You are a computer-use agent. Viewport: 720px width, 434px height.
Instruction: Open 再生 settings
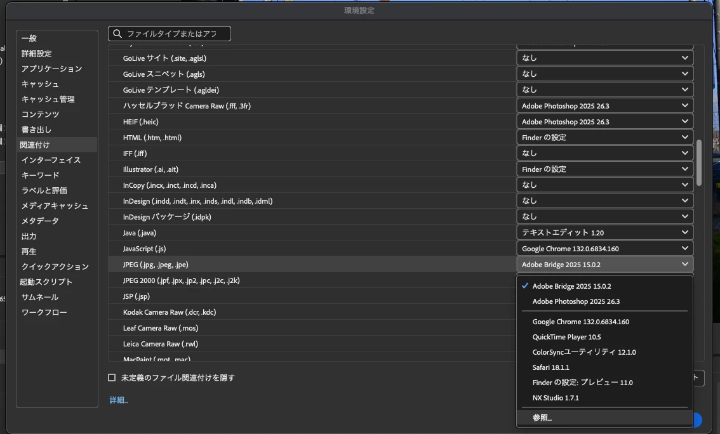coord(29,251)
